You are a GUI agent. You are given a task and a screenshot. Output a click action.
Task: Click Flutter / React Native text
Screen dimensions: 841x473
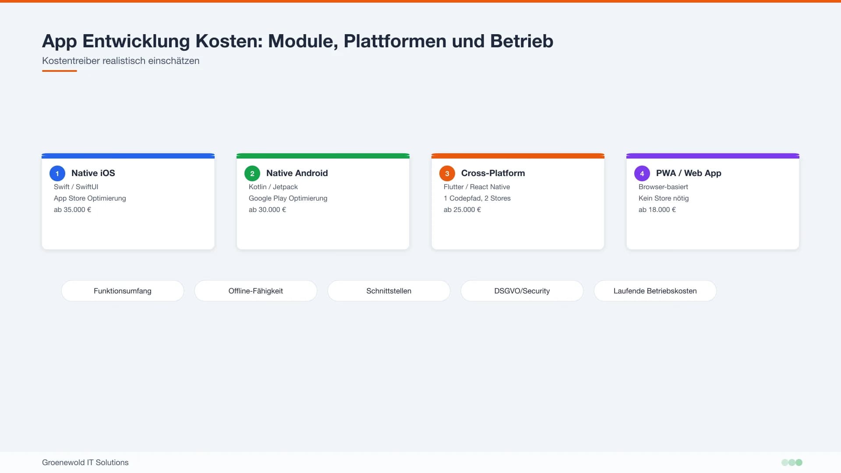[477, 187]
